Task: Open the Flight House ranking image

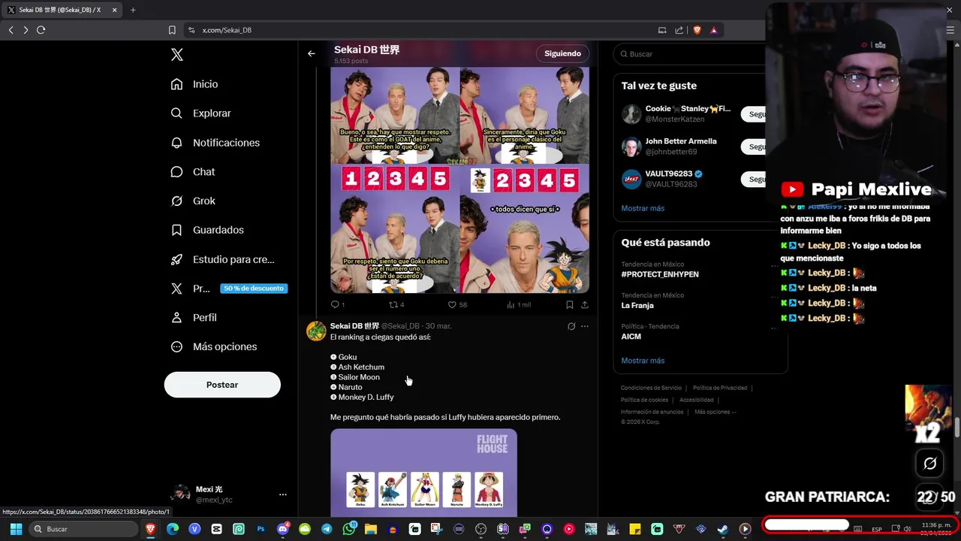Action: click(423, 472)
